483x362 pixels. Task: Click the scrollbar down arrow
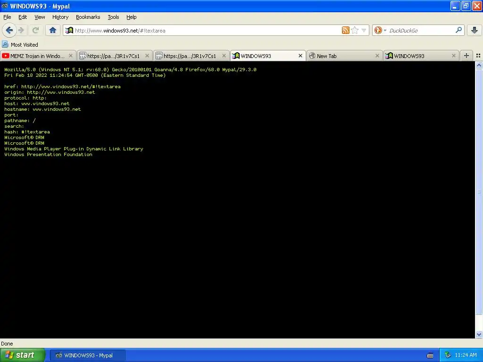479,335
